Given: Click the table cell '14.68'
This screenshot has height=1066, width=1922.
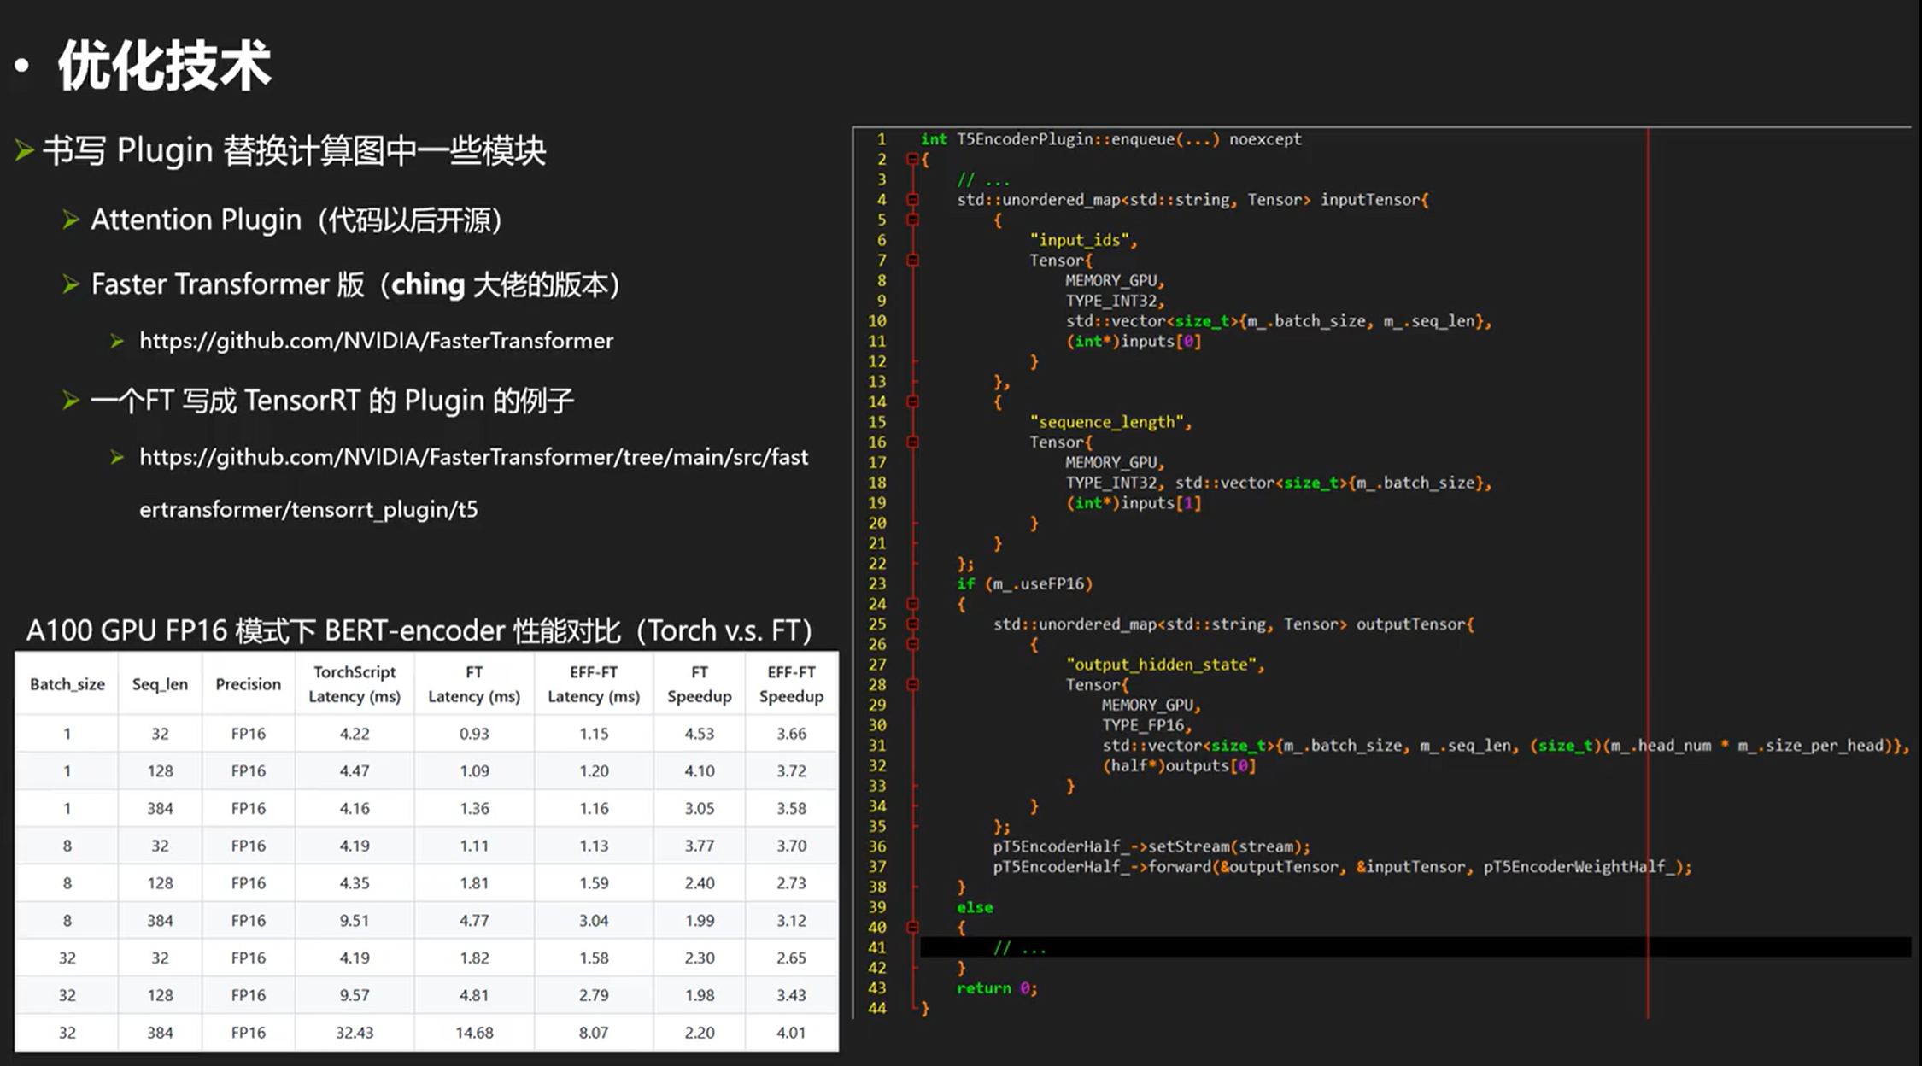Looking at the screenshot, I should [x=474, y=1033].
